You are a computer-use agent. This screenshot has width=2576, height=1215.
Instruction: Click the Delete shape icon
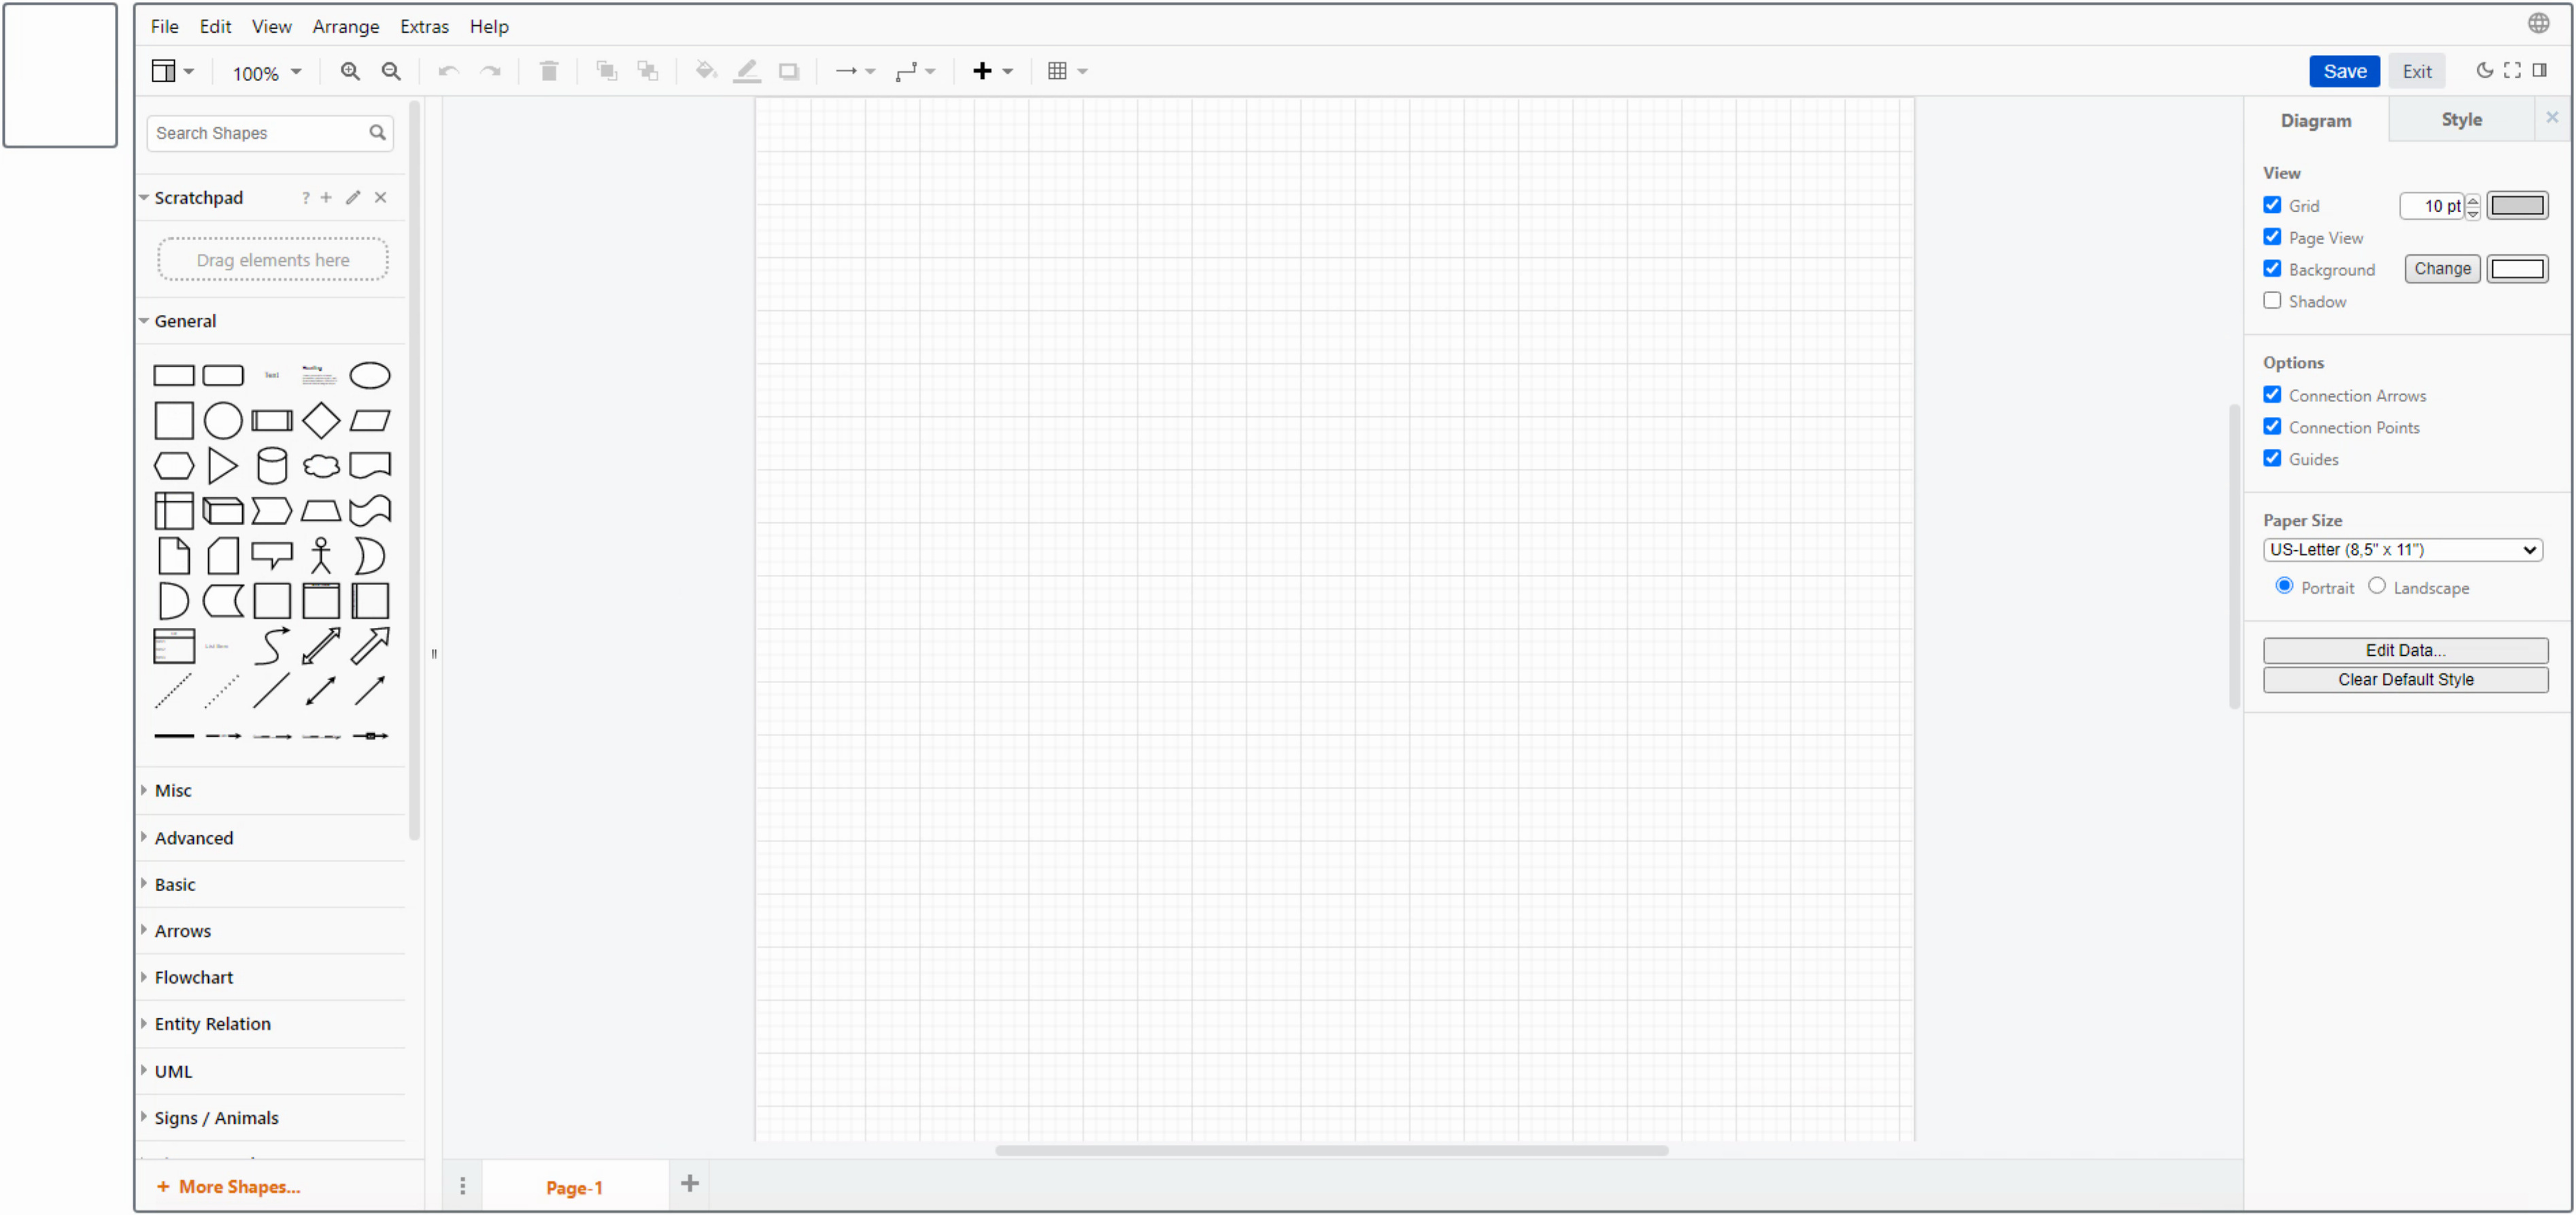[550, 71]
